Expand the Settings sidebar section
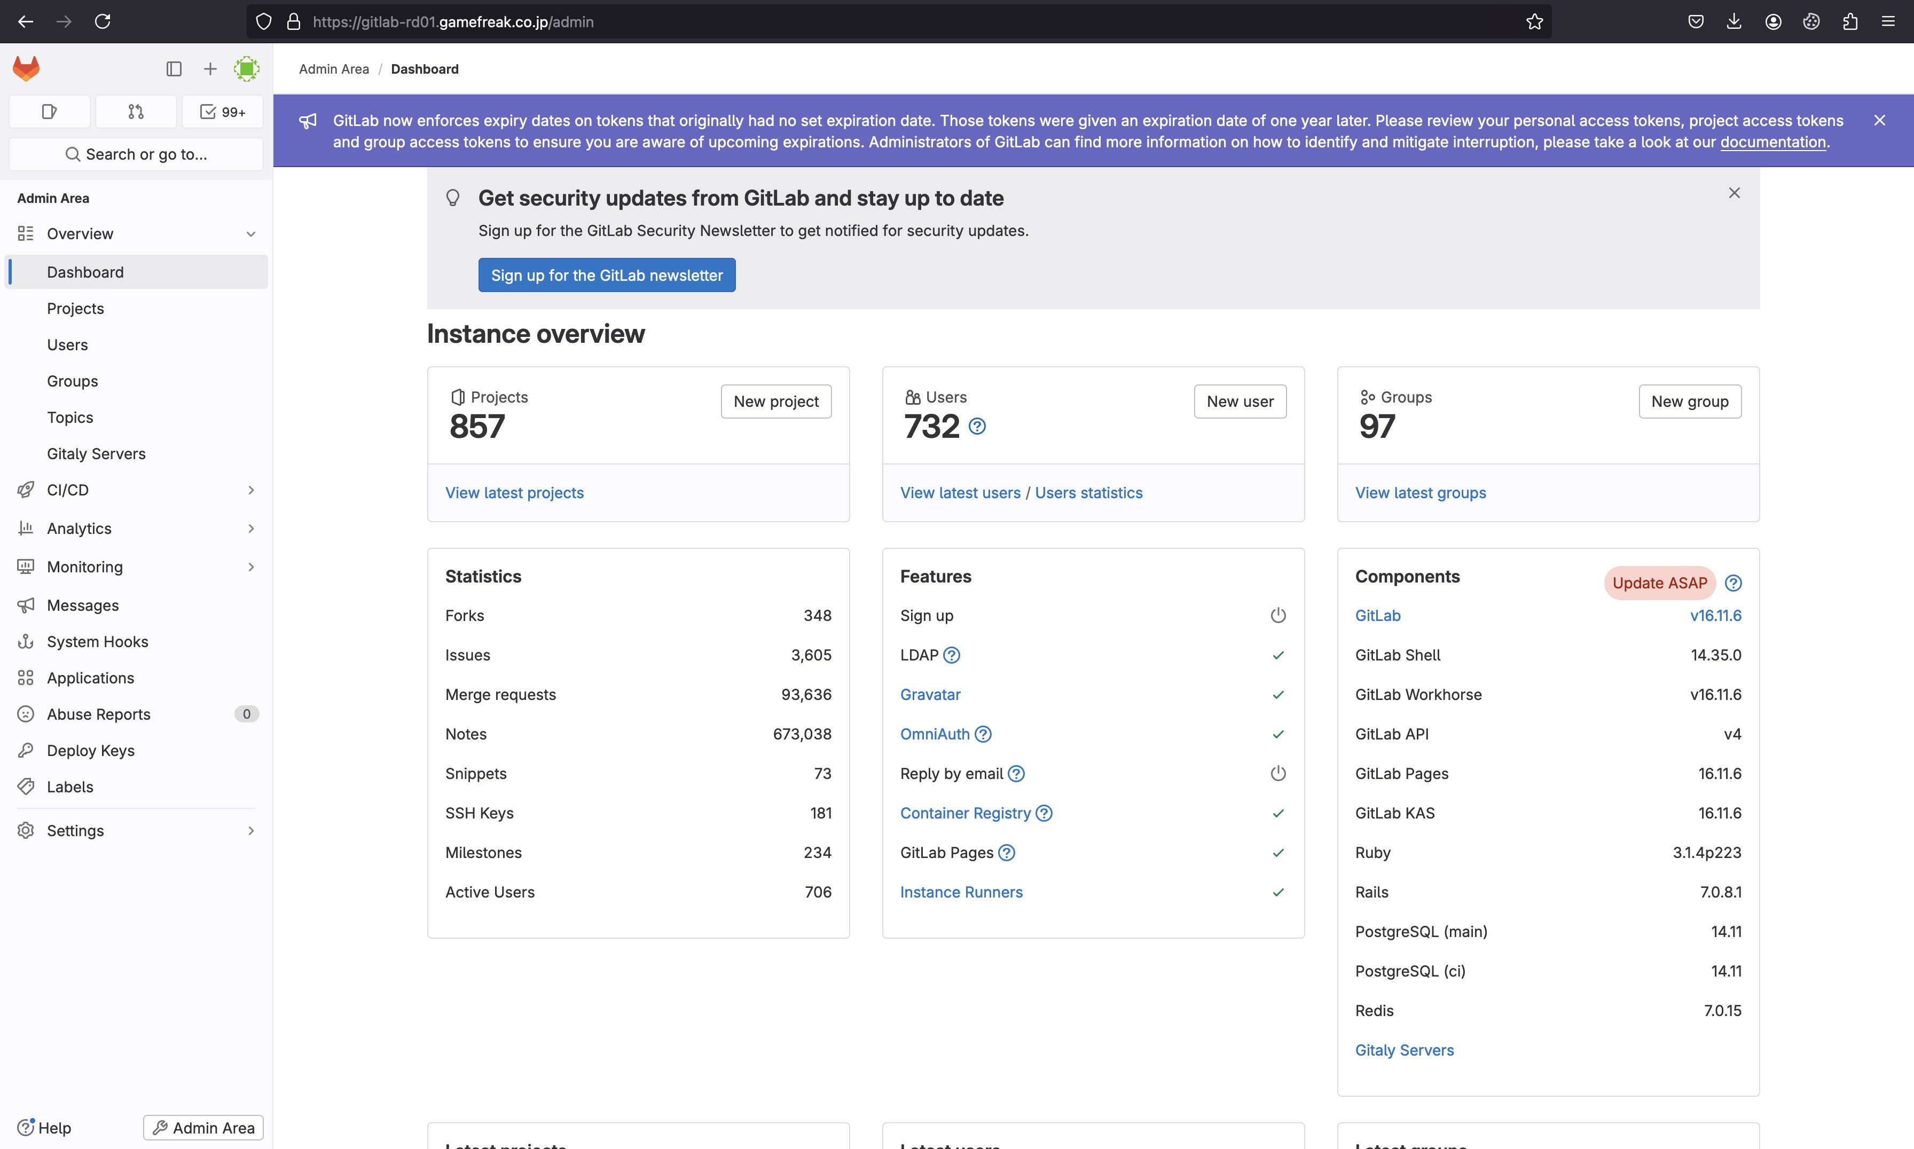The width and height of the screenshot is (1914, 1149). (x=136, y=831)
